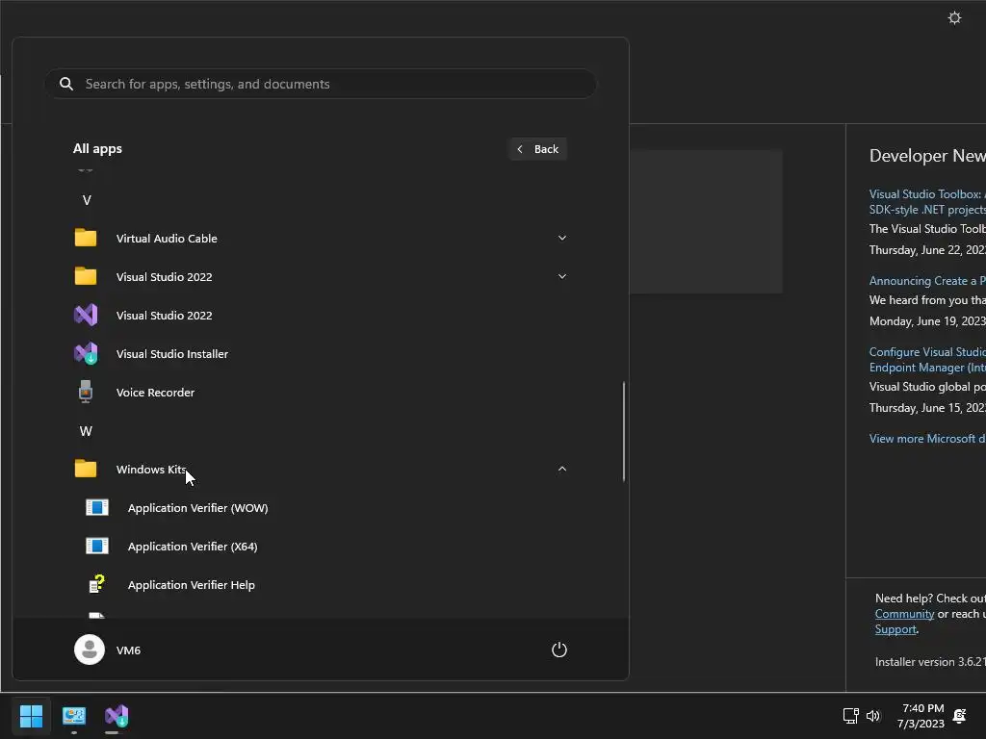Click the Windows Kits folder label
This screenshot has height=739, width=986.
tap(151, 470)
